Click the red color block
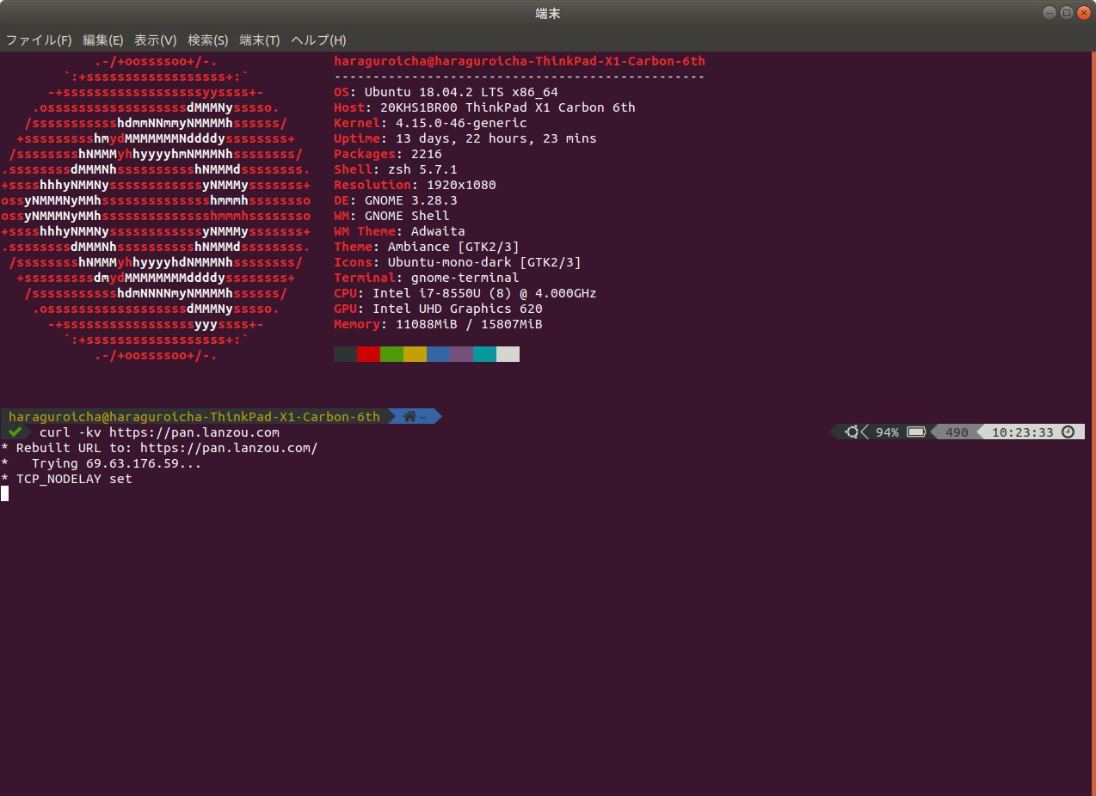Image resolution: width=1096 pixels, height=796 pixels. (368, 354)
